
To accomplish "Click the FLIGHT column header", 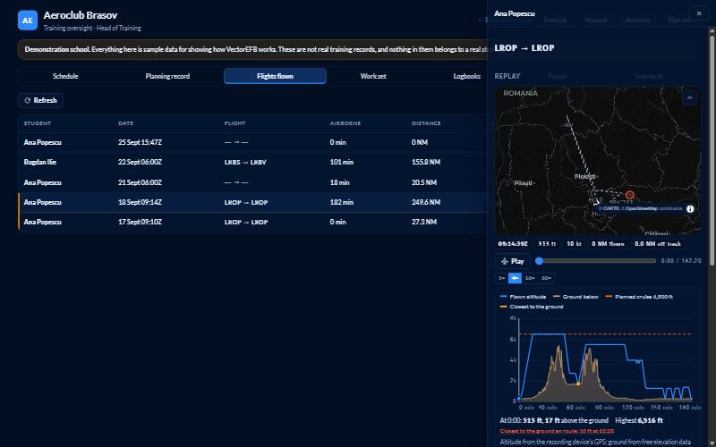I will 234,123.
